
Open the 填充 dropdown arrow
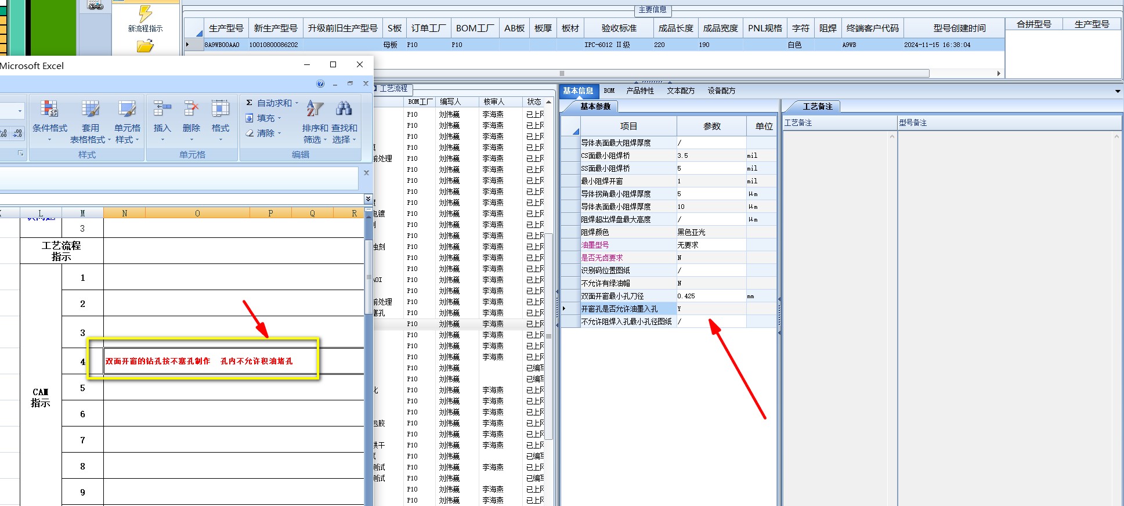[280, 118]
